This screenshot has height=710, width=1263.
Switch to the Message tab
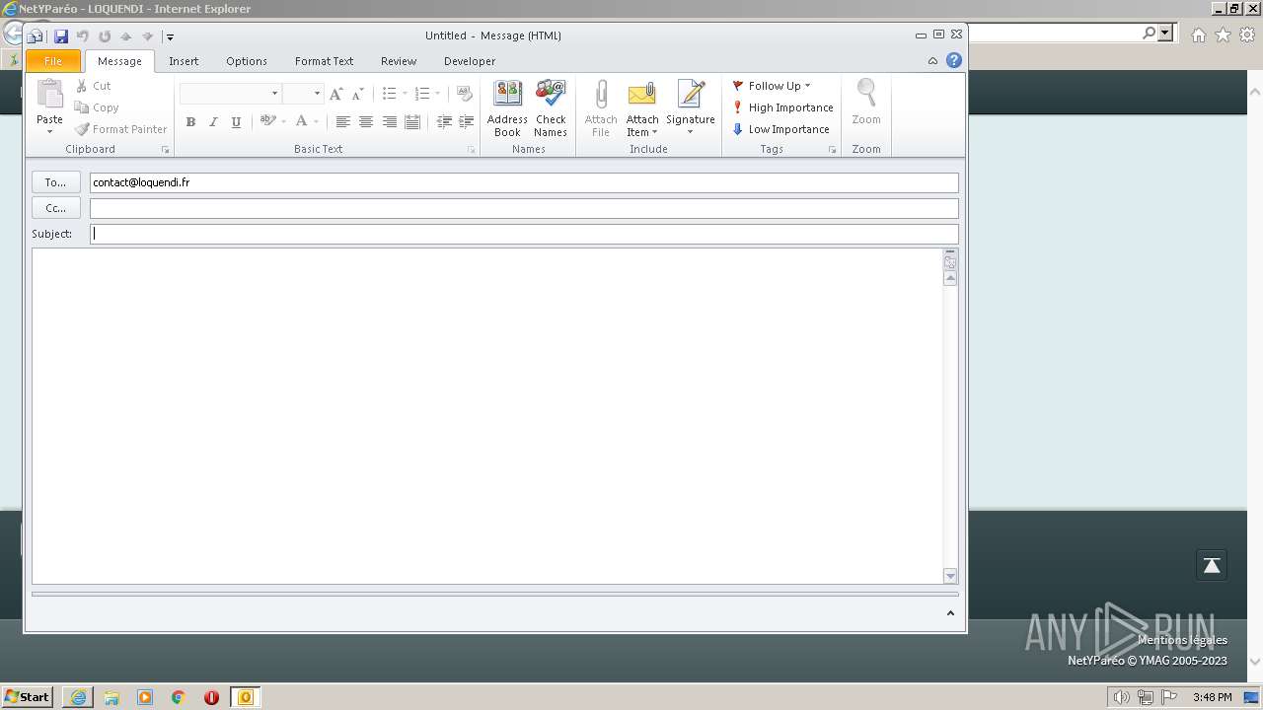point(119,61)
